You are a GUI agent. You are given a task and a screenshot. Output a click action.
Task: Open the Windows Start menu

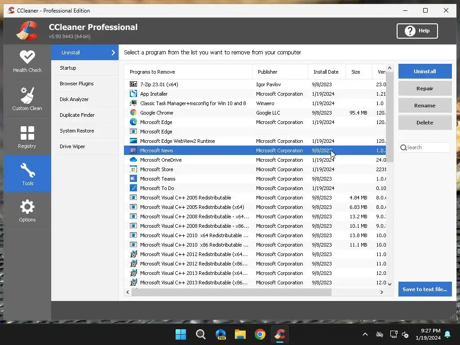coord(181,334)
